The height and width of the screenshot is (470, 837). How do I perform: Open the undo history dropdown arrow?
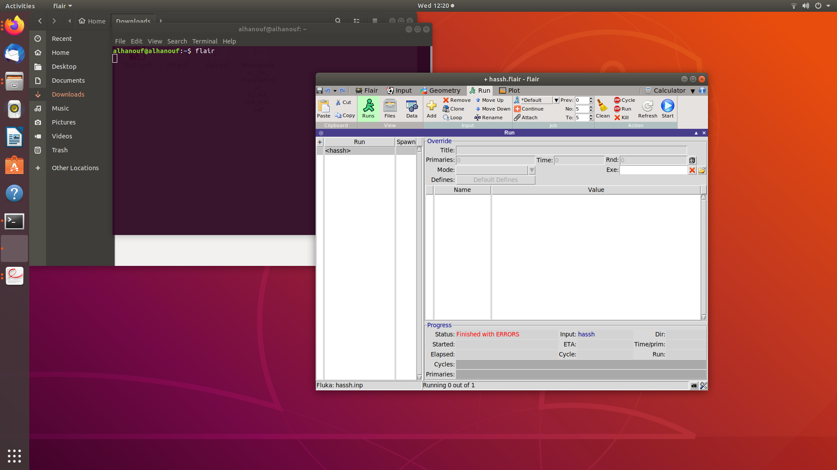[335, 91]
